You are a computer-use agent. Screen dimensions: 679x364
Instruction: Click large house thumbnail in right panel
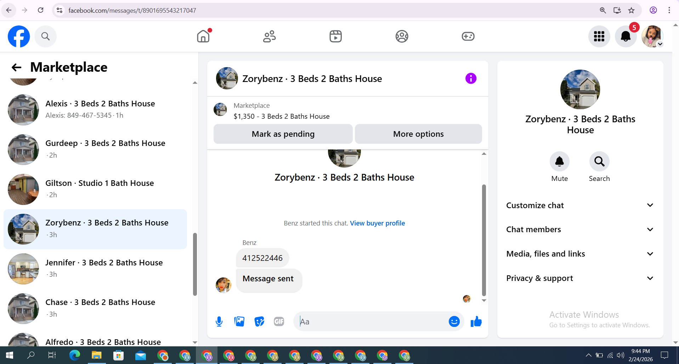pos(580,89)
